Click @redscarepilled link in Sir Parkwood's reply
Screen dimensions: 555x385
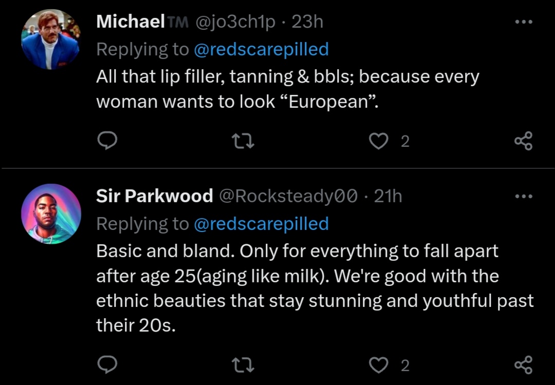(261, 223)
